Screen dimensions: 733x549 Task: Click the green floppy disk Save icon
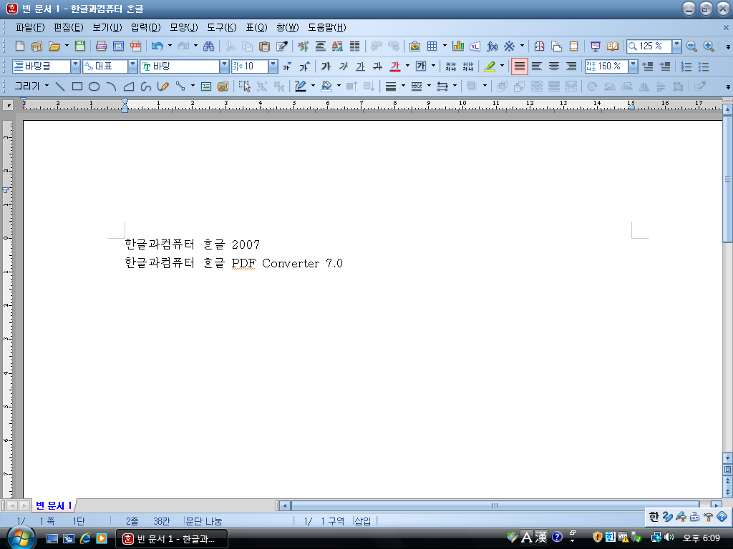tap(80, 46)
